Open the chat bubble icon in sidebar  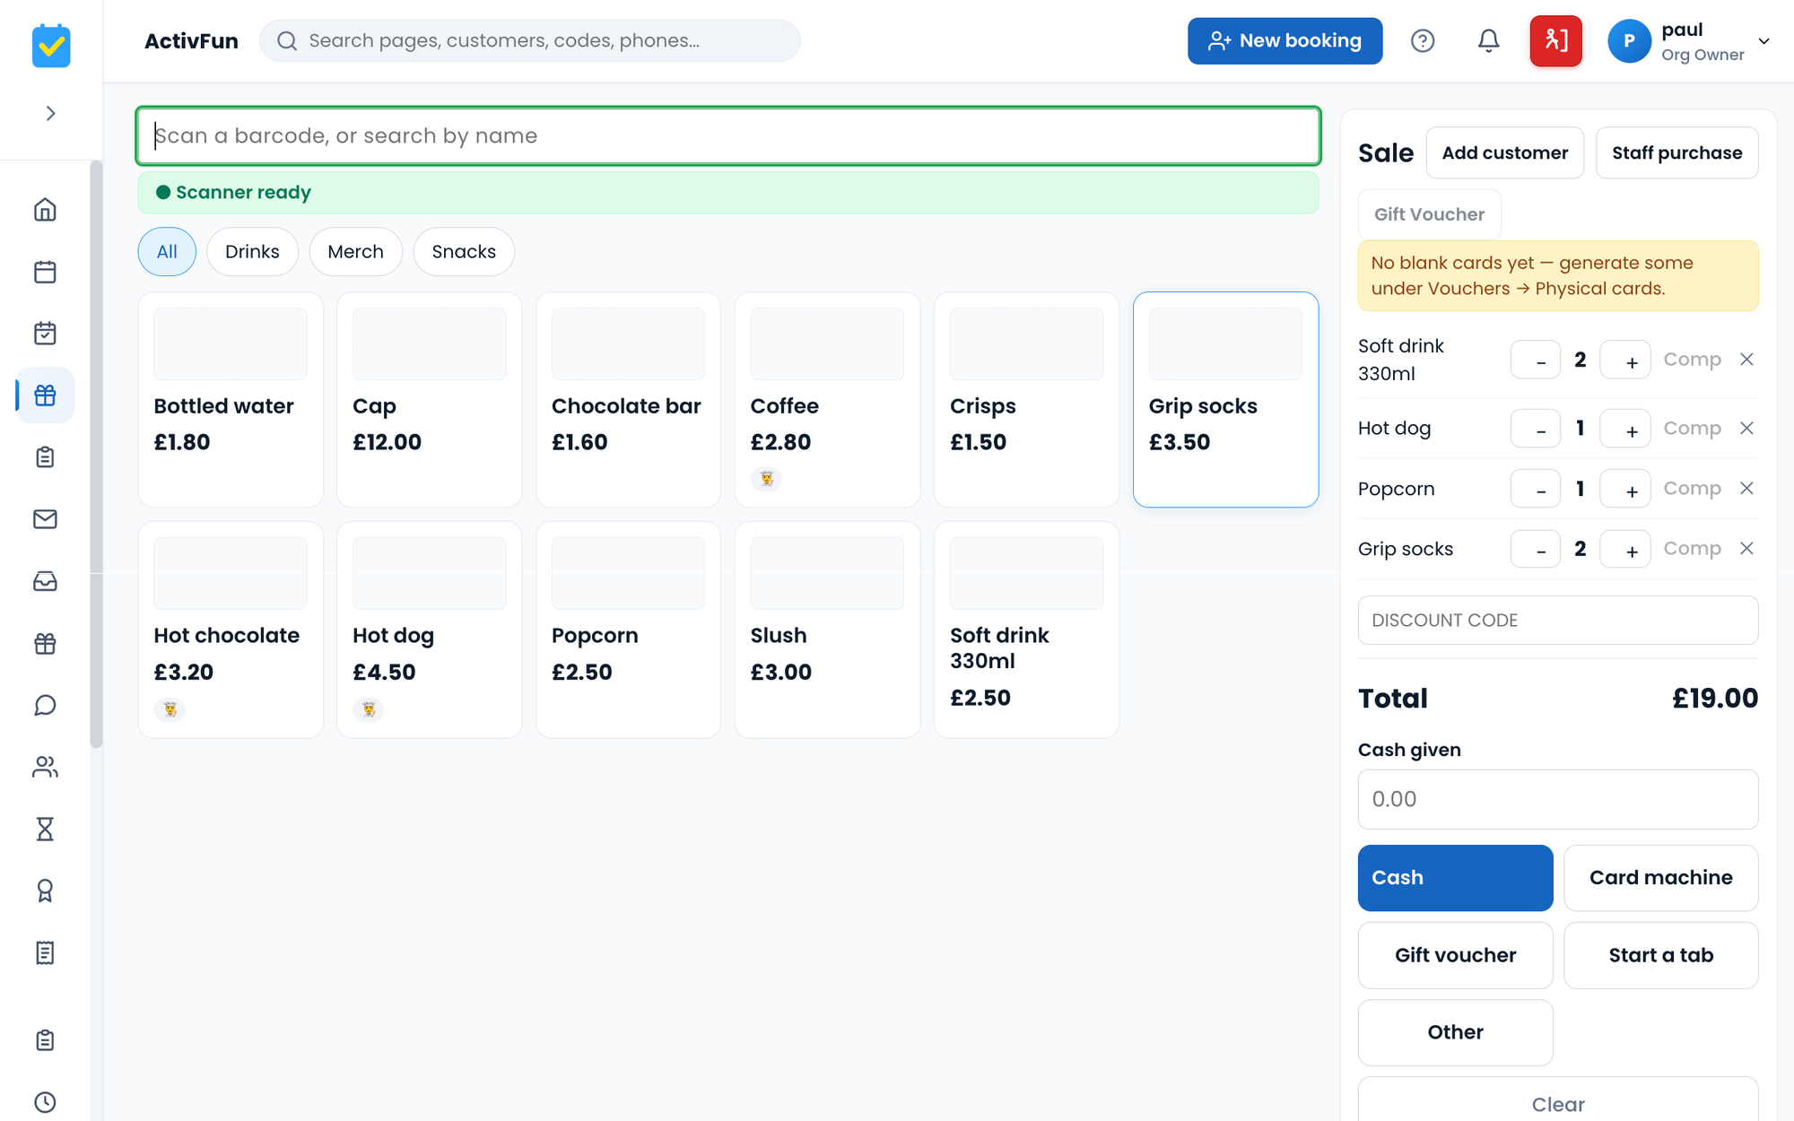[x=45, y=705]
